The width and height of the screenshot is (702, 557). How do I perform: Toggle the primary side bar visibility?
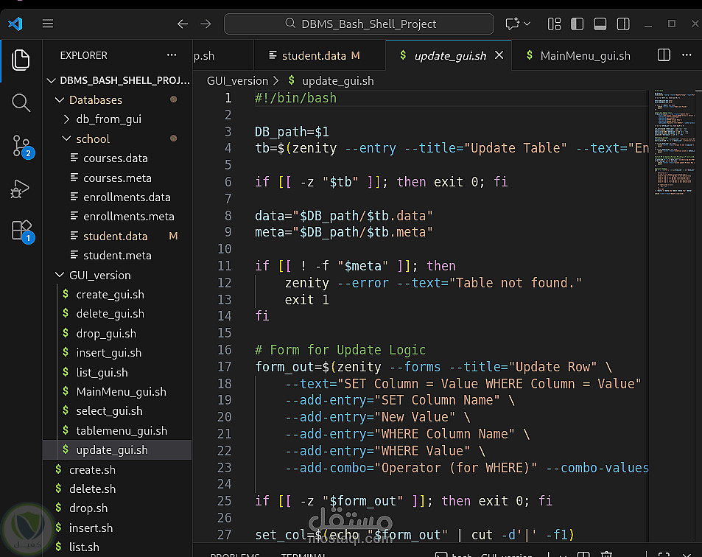pyautogui.click(x=578, y=24)
